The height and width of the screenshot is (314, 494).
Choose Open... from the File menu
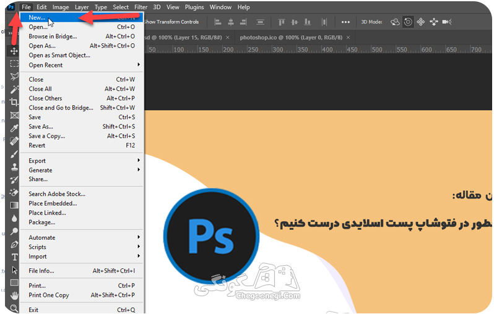82,27
